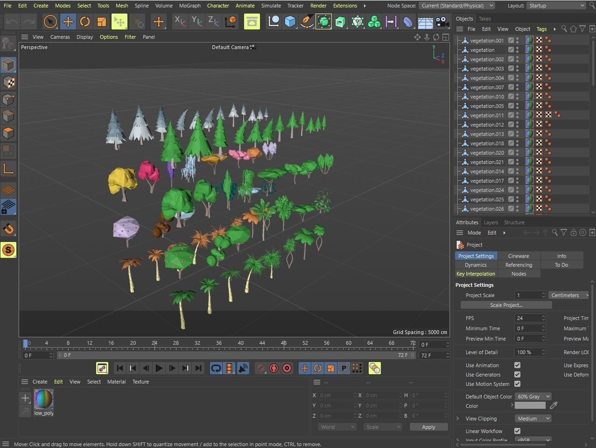596x448 pixels.
Task: Switch to the Layers tab
Action: [x=491, y=222]
